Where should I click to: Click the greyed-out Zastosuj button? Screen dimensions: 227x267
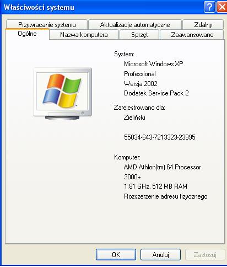point(205,255)
